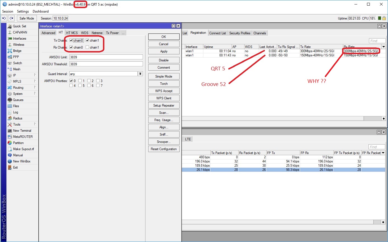Open the Log sidebar icon
The width and height of the screenshot is (388, 242).
point(10,112)
